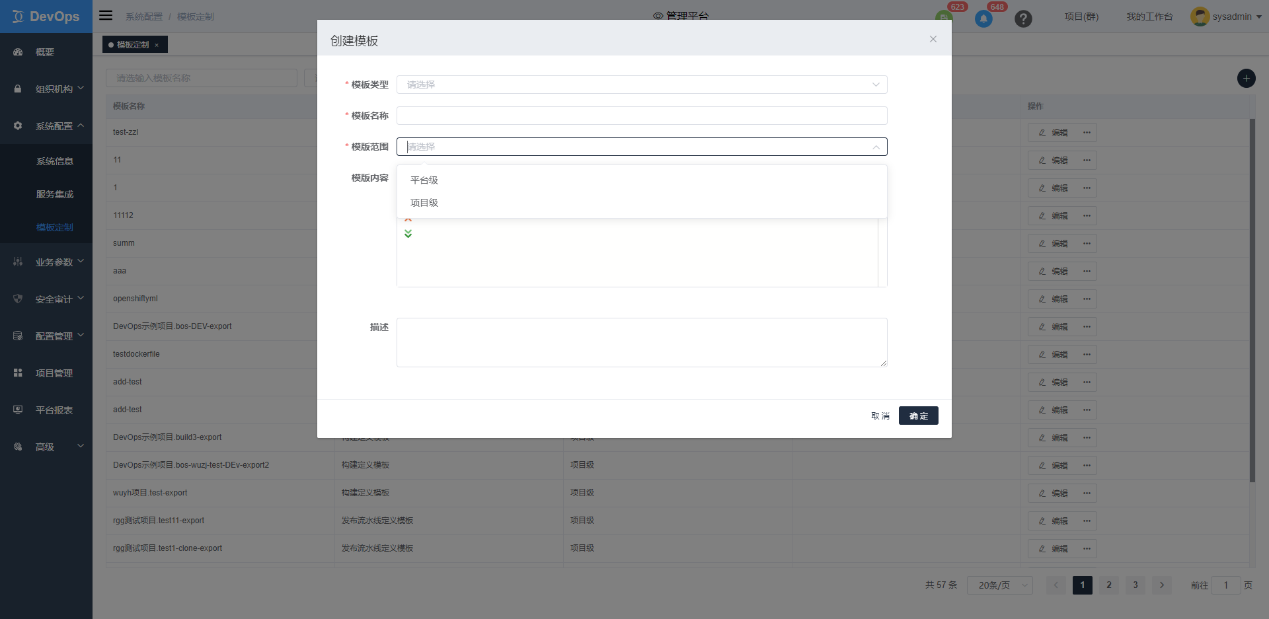This screenshot has height=619, width=1269.
Task: Open more options for openshiftyml row
Action: click(1087, 299)
